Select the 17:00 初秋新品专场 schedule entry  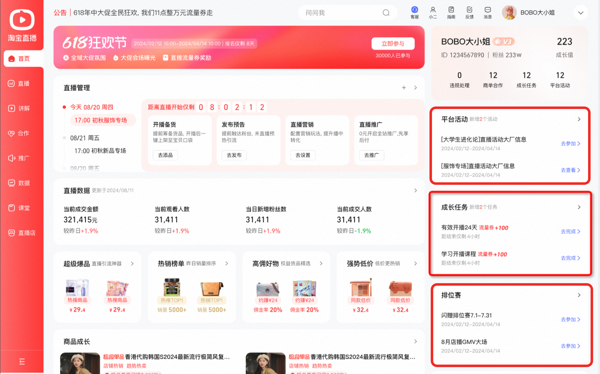[x=100, y=151]
